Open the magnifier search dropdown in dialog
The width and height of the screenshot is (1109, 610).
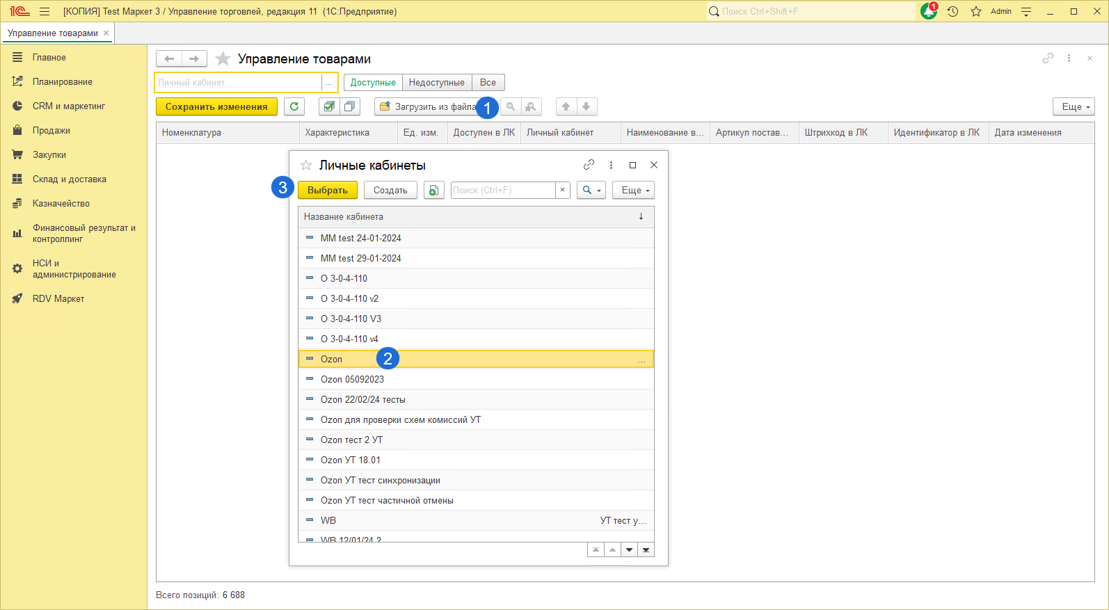click(x=591, y=190)
